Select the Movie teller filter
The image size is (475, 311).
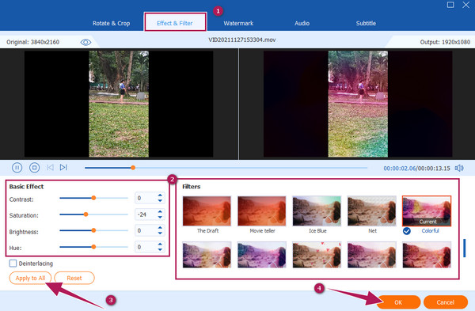coord(262,211)
